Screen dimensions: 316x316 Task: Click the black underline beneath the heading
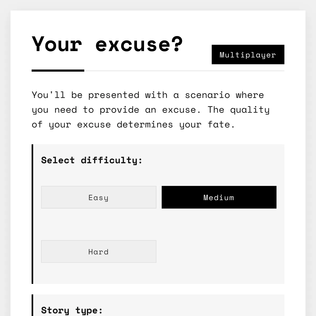(x=58, y=71)
